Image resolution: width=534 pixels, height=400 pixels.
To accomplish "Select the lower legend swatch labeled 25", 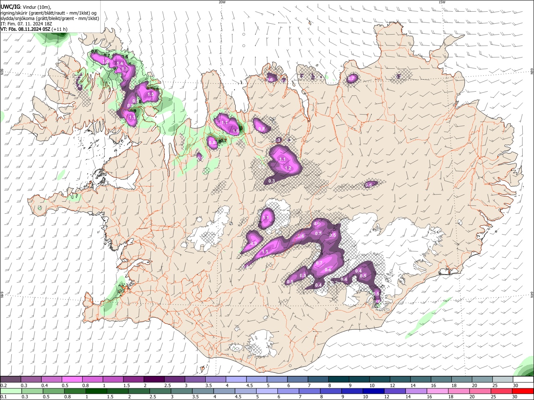I will pos(502,391).
